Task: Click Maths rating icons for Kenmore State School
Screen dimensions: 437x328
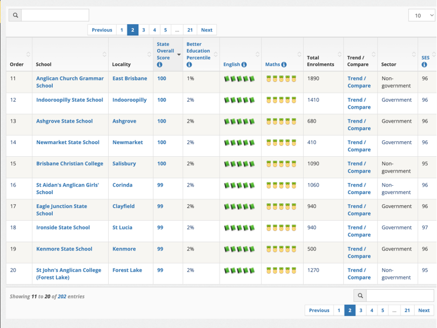Action: tap(281, 249)
